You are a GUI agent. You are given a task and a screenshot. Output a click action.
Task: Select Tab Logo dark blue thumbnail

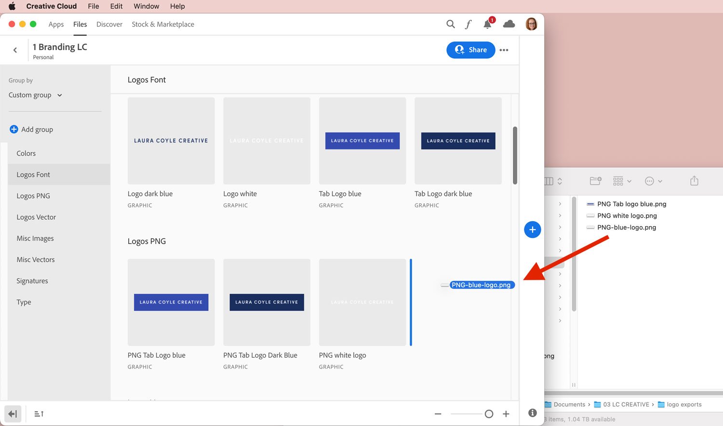pyautogui.click(x=458, y=141)
